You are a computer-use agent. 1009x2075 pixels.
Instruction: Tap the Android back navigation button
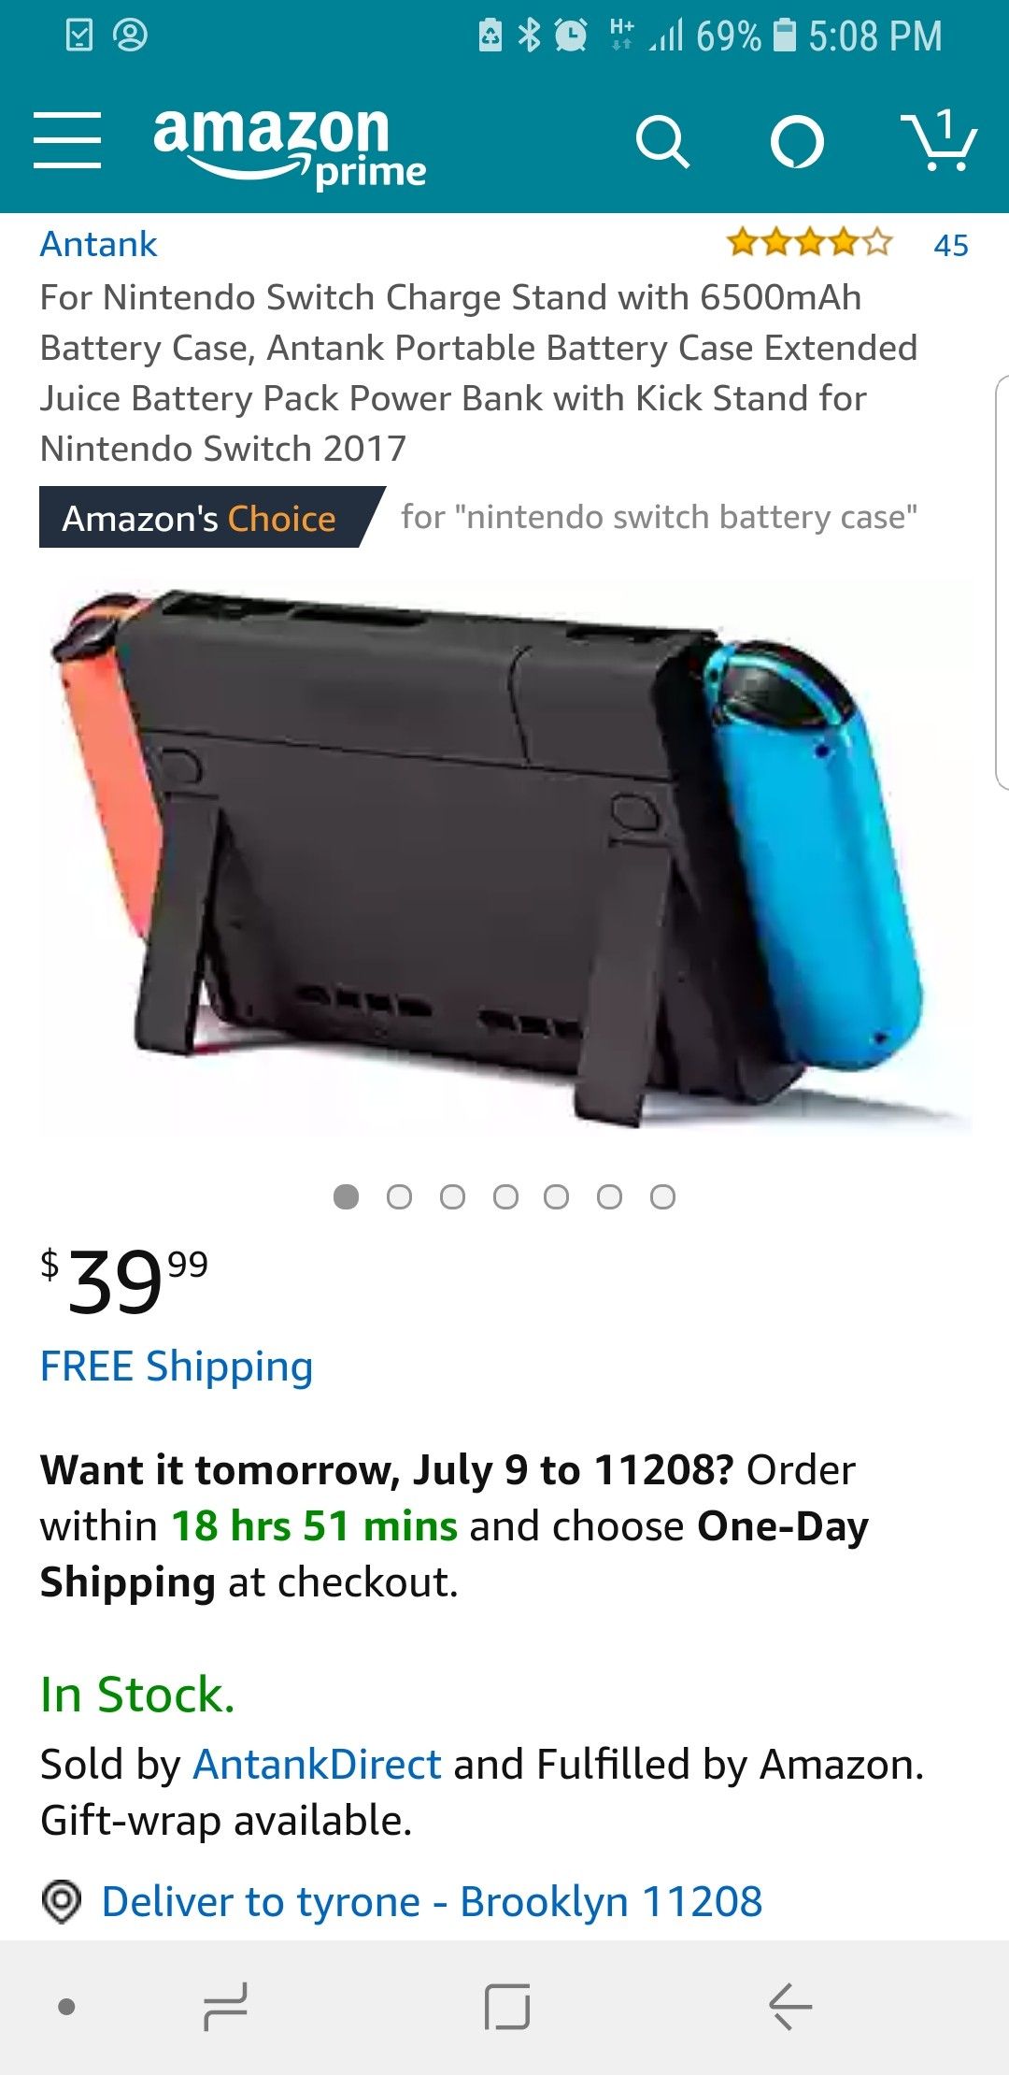pyautogui.click(x=790, y=2007)
